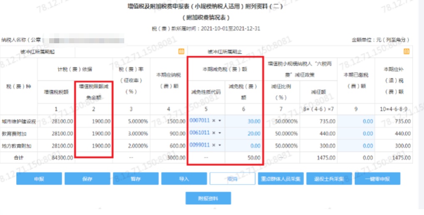Select exemption code 0061011 text
Viewport: 424px width, 215px height.
200,133
